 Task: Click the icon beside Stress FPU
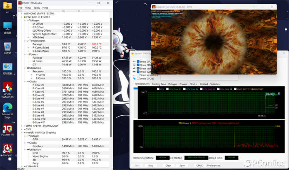click(x=134, y=65)
